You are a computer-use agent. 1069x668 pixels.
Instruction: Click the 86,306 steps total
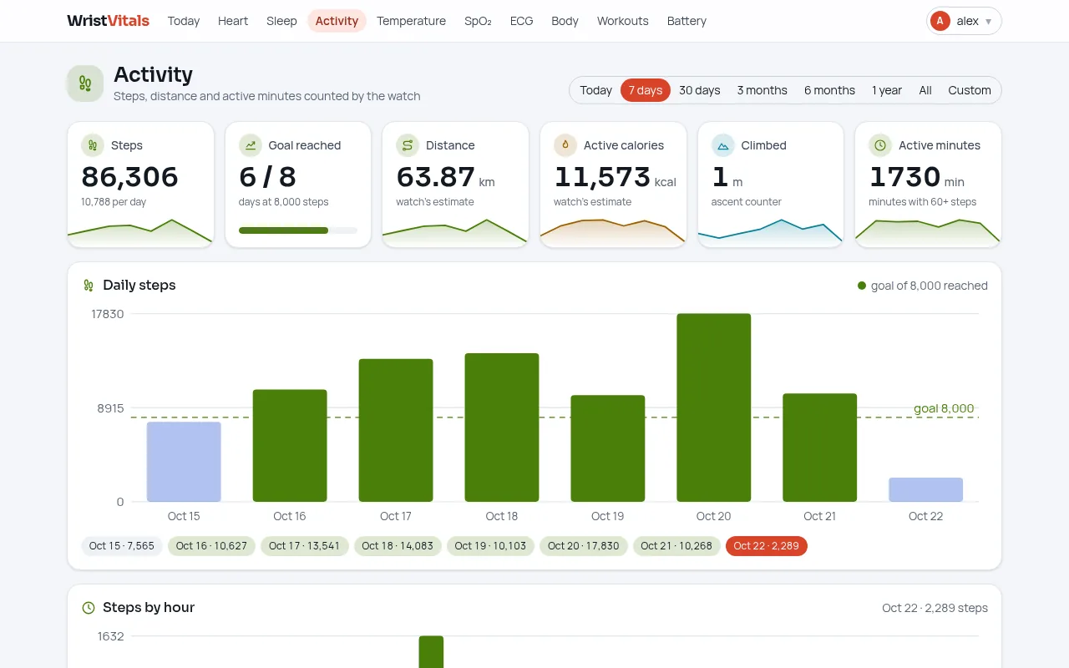129,177
